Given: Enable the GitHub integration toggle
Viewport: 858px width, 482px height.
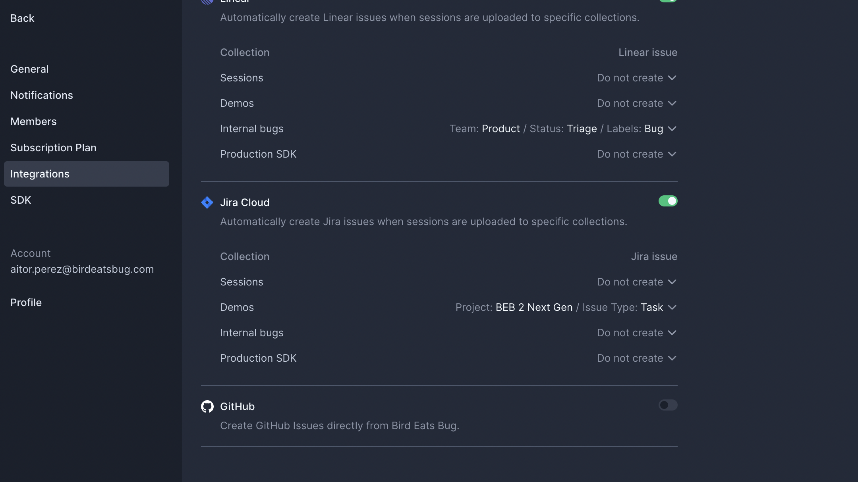Looking at the screenshot, I should pyautogui.click(x=668, y=405).
